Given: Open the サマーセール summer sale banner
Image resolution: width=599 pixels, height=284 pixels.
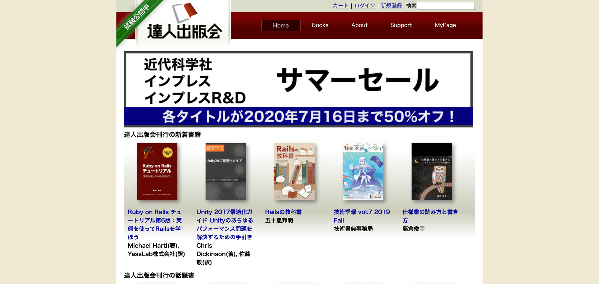Looking at the screenshot, I should (x=298, y=89).
